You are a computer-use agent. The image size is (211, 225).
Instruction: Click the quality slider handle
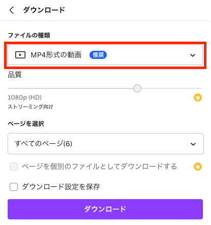pos(137,88)
